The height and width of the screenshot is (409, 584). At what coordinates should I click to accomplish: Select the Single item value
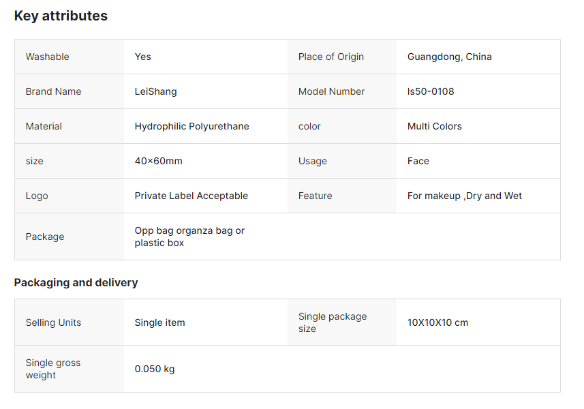pyautogui.click(x=159, y=322)
